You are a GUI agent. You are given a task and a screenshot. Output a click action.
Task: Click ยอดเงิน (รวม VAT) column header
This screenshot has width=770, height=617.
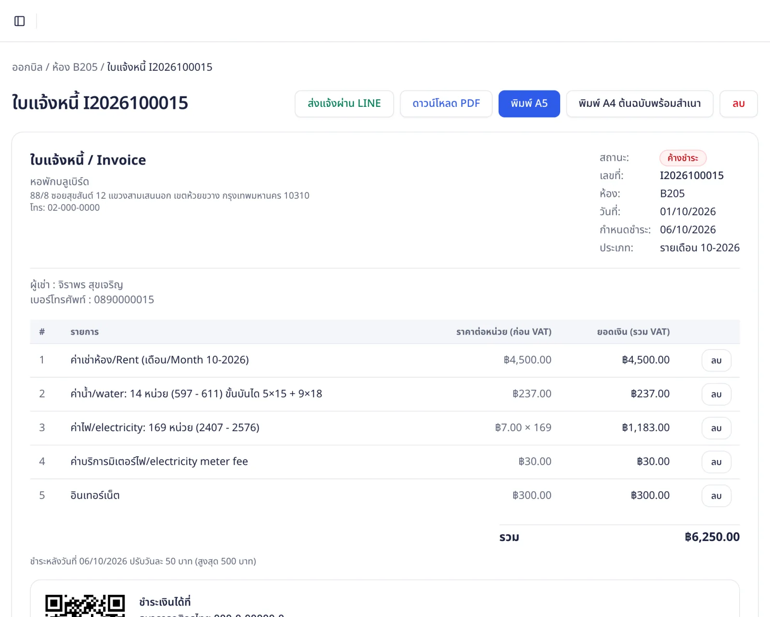[633, 332]
